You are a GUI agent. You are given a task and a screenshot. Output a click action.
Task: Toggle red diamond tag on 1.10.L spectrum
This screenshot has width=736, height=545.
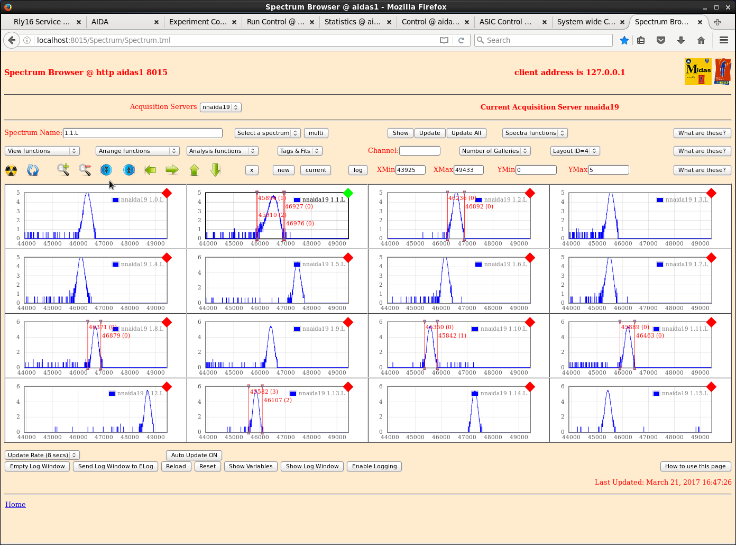[530, 322]
